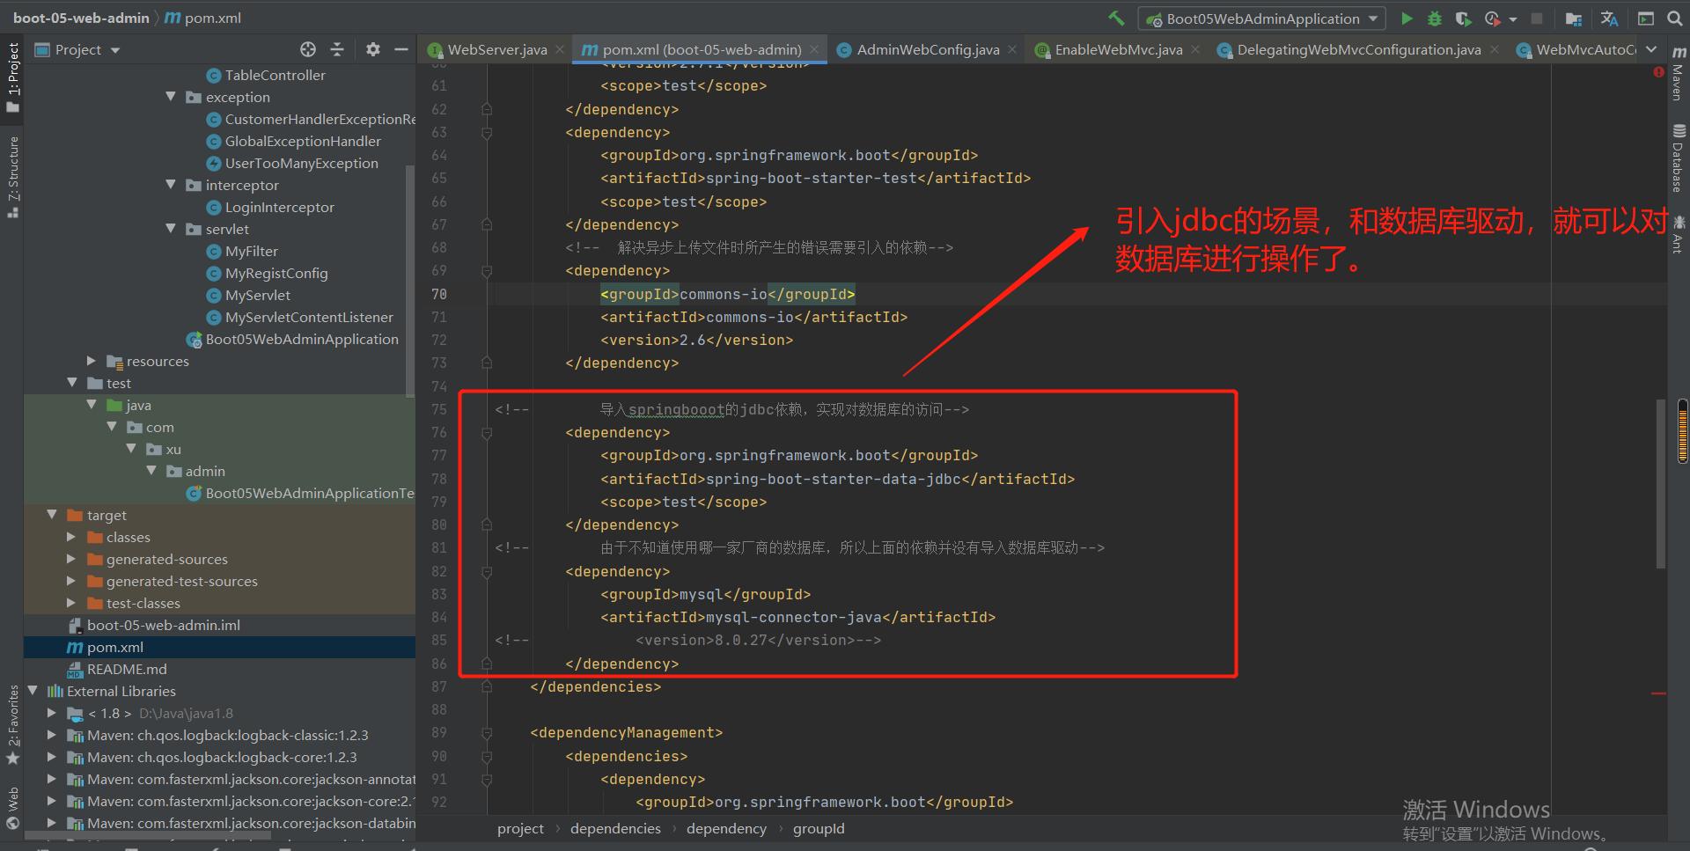Close the EnableWebMvc.java tab

coord(1195,49)
